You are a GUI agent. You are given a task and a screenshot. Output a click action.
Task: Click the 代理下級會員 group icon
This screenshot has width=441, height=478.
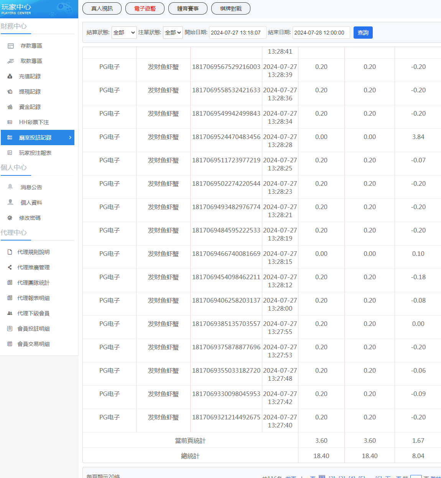tap(10, 313)
